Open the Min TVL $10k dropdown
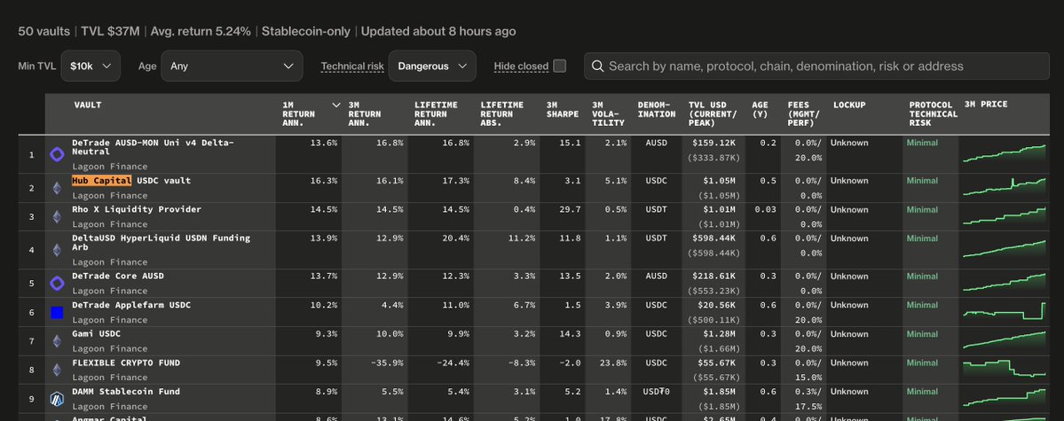1064x421 pixels. click(x=91, y=66)
